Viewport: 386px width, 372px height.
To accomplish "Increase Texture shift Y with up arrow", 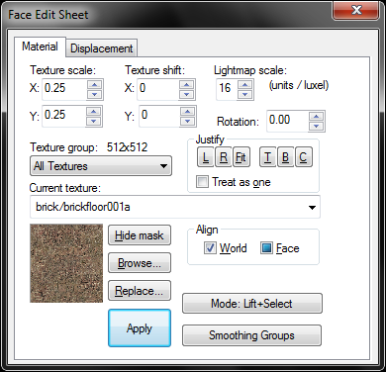I will (x=188, y=111).
